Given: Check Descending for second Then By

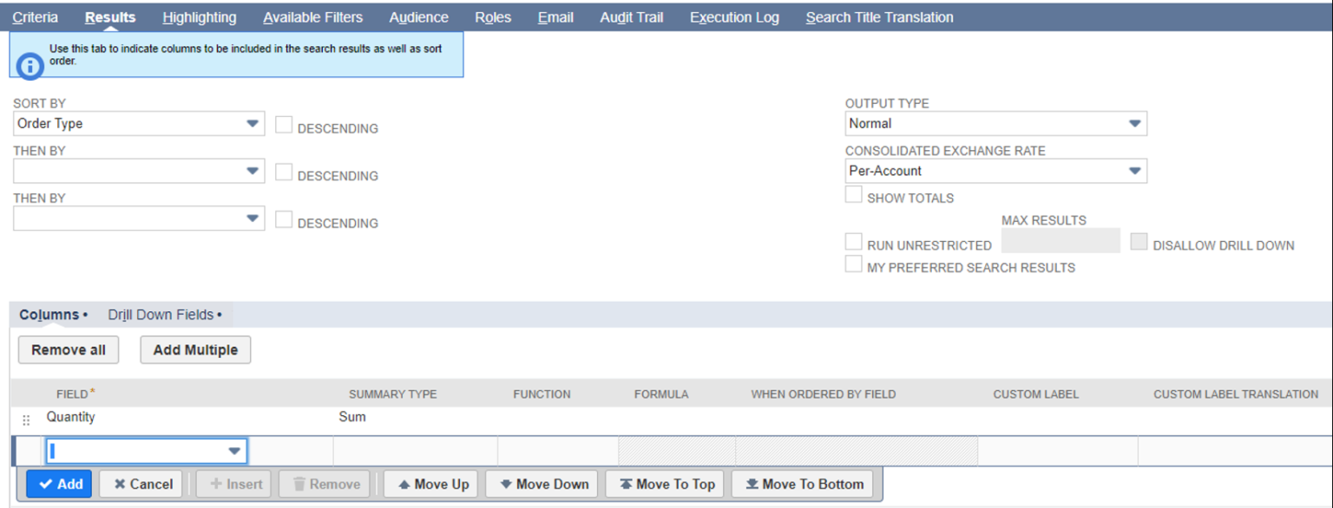Looking at the screenshot, I should click(x=284, y=219).
